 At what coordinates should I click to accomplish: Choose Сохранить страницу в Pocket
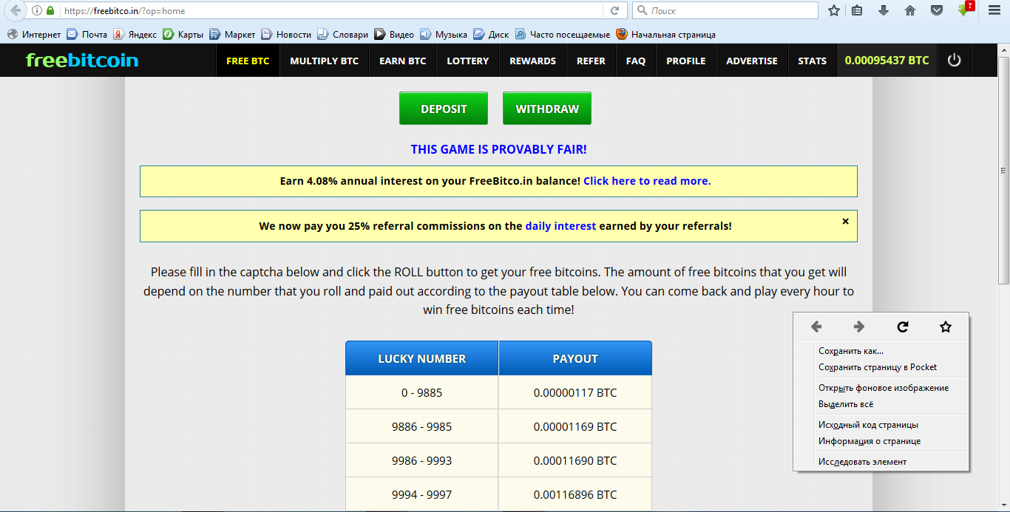pyautogui.click(x=880, y=367)
